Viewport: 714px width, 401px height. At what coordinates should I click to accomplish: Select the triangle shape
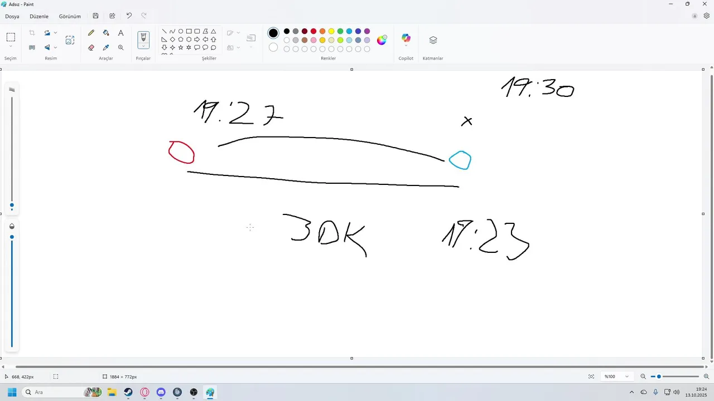coord(213,31)
